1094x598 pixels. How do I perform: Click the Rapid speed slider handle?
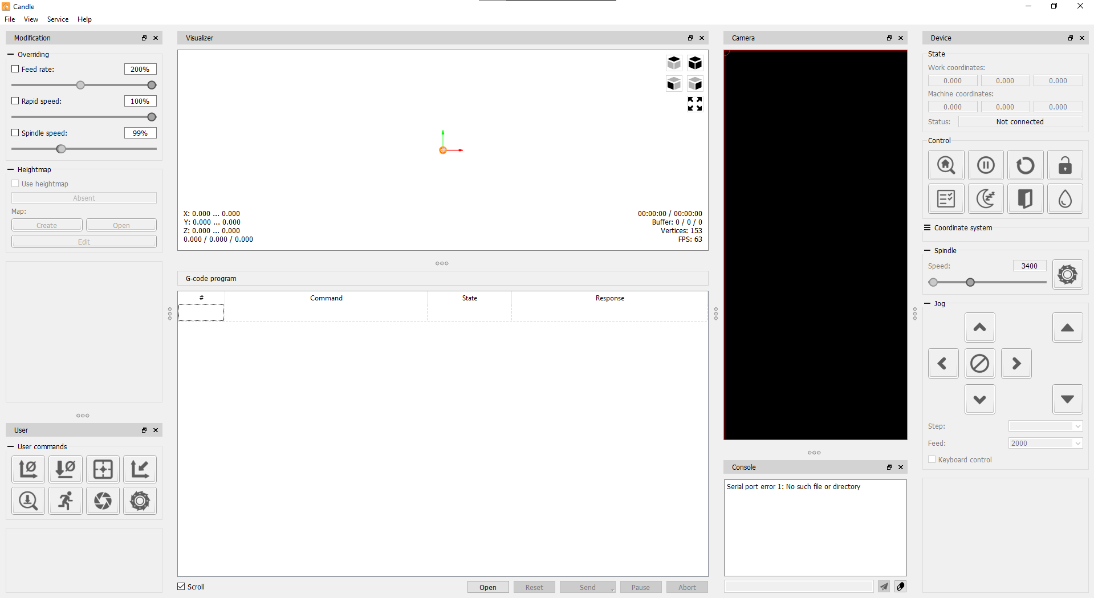[x=152, y=117]
